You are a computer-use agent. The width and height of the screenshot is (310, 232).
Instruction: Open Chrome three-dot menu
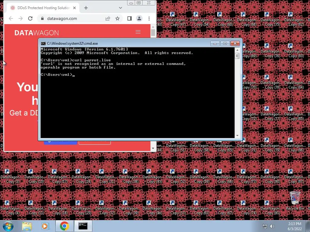(149, 18)
